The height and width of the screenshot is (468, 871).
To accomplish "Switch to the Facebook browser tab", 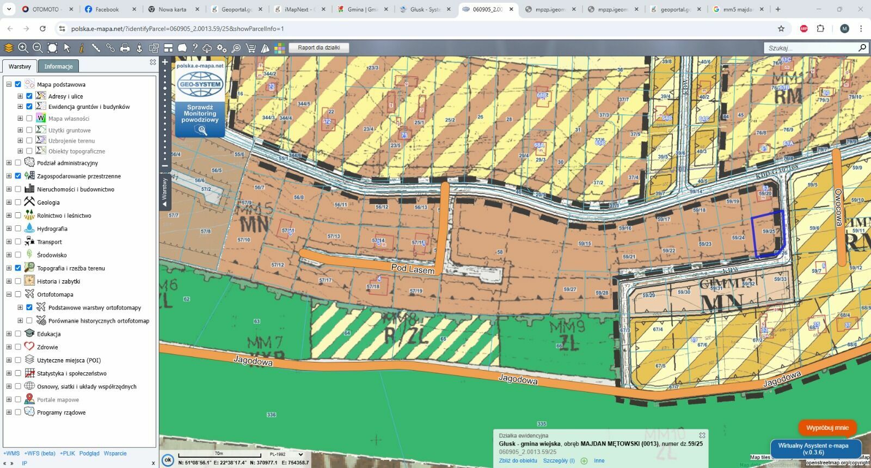I will coord(107,9).
